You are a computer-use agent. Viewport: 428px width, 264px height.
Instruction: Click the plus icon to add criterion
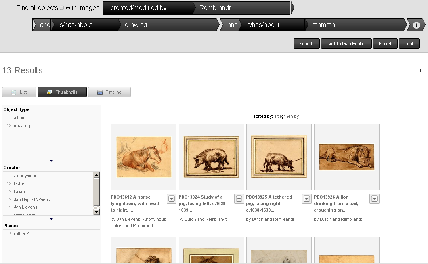416,25
